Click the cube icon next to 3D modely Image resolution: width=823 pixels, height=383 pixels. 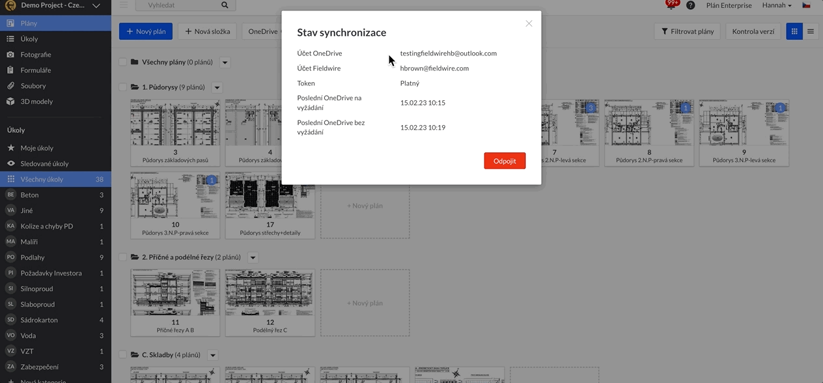pyautogui.click(x=10, y=101)
